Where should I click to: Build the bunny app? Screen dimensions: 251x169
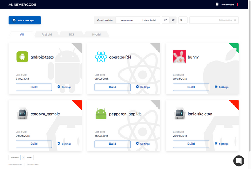[191, 87]
